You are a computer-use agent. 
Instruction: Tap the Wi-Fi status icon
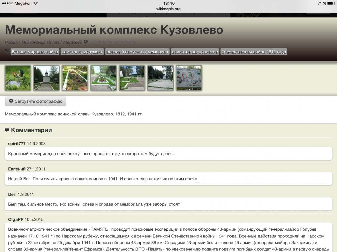pos(36,3)
